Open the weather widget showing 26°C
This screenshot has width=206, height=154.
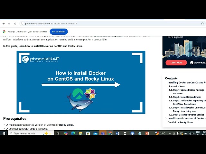pyautogui.click(x=160, y=133)
